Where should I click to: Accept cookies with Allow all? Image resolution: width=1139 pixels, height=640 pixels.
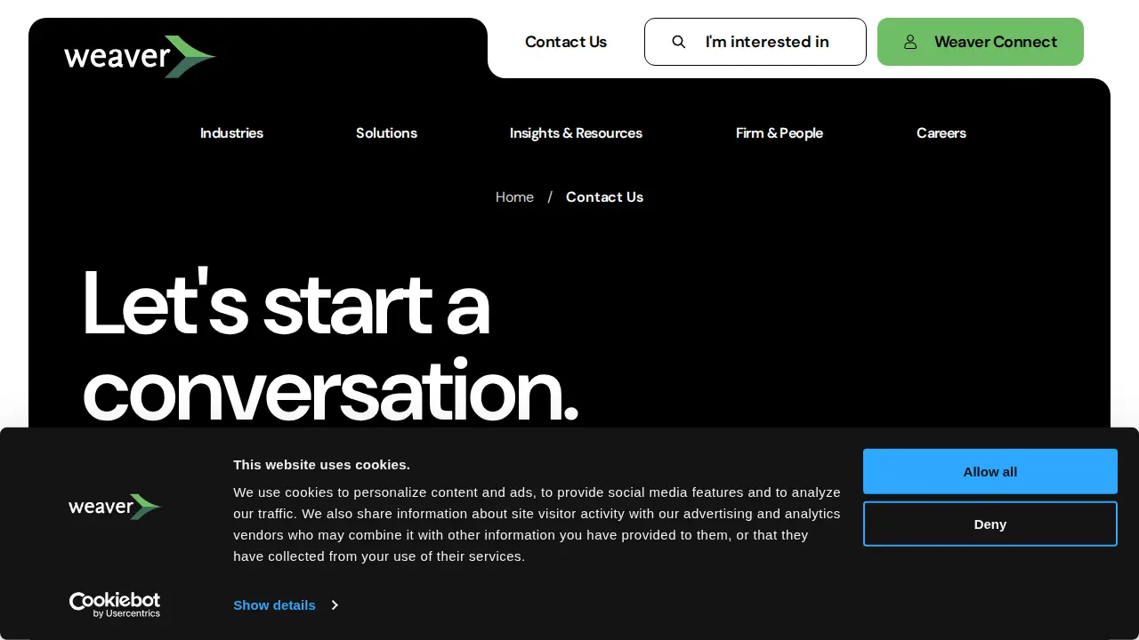point(990,471)
